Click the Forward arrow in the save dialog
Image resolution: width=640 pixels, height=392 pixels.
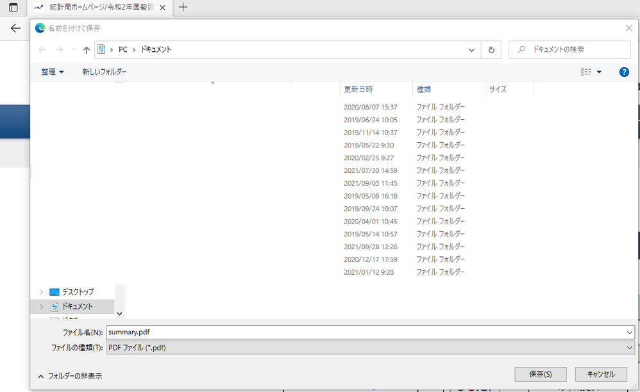point(60,50)
